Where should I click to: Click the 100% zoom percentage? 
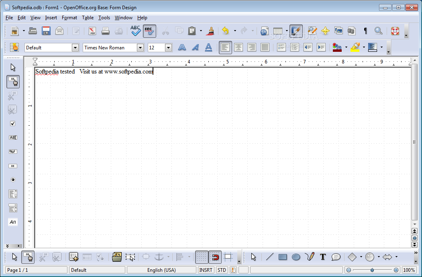tap(409, 270)
